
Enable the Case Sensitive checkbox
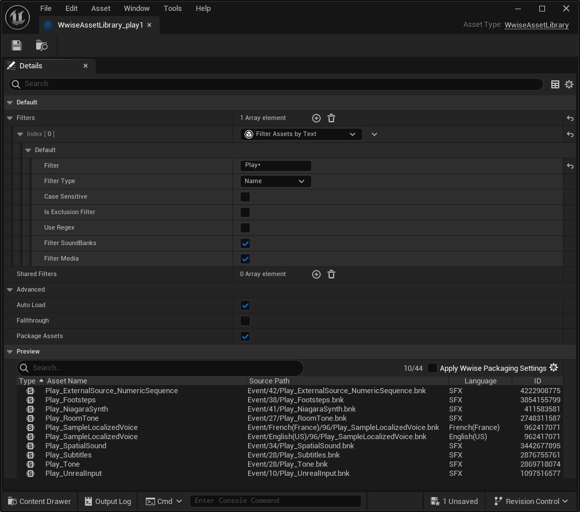(245, 197)
